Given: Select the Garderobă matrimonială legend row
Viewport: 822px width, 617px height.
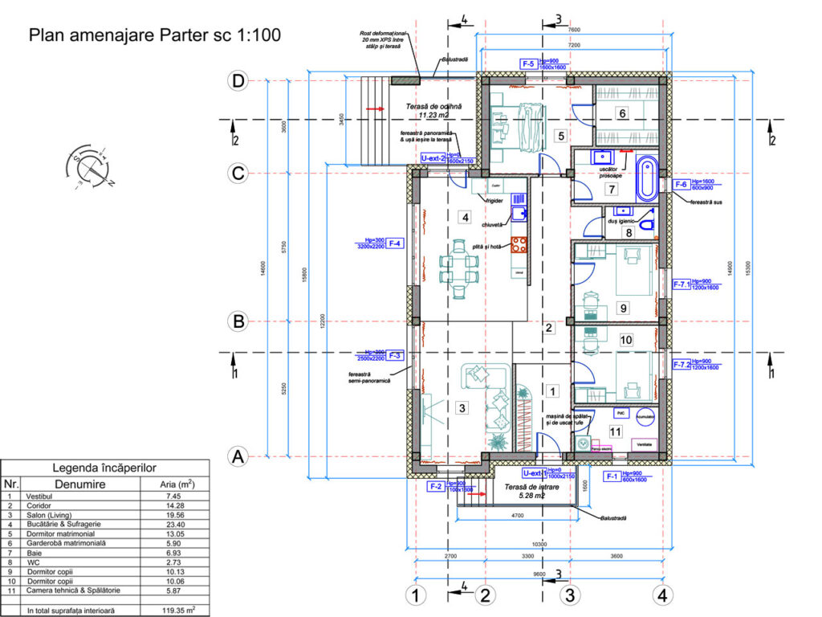Looking at the screenshot, I should coord(105,543).
